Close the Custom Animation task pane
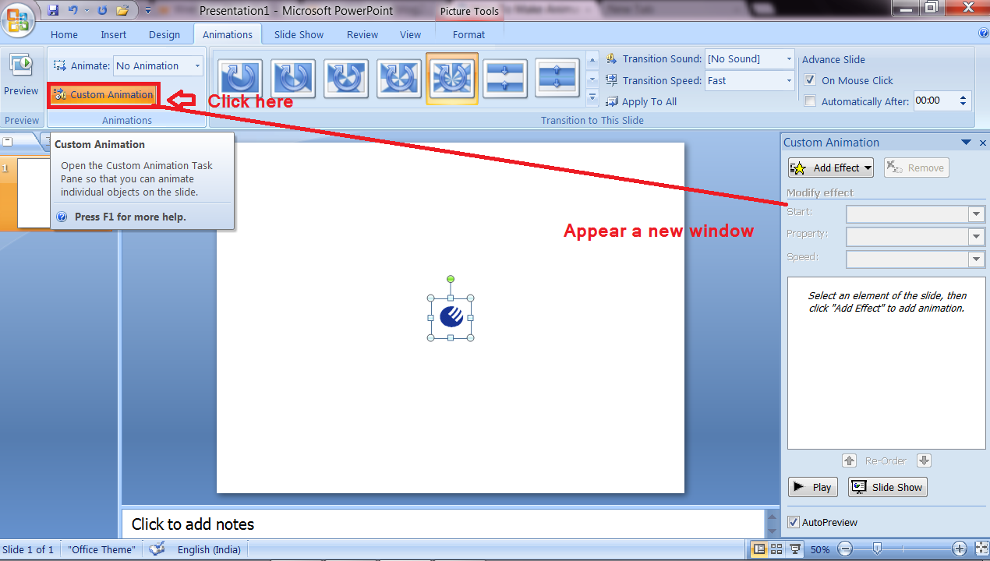 point(982,143)
